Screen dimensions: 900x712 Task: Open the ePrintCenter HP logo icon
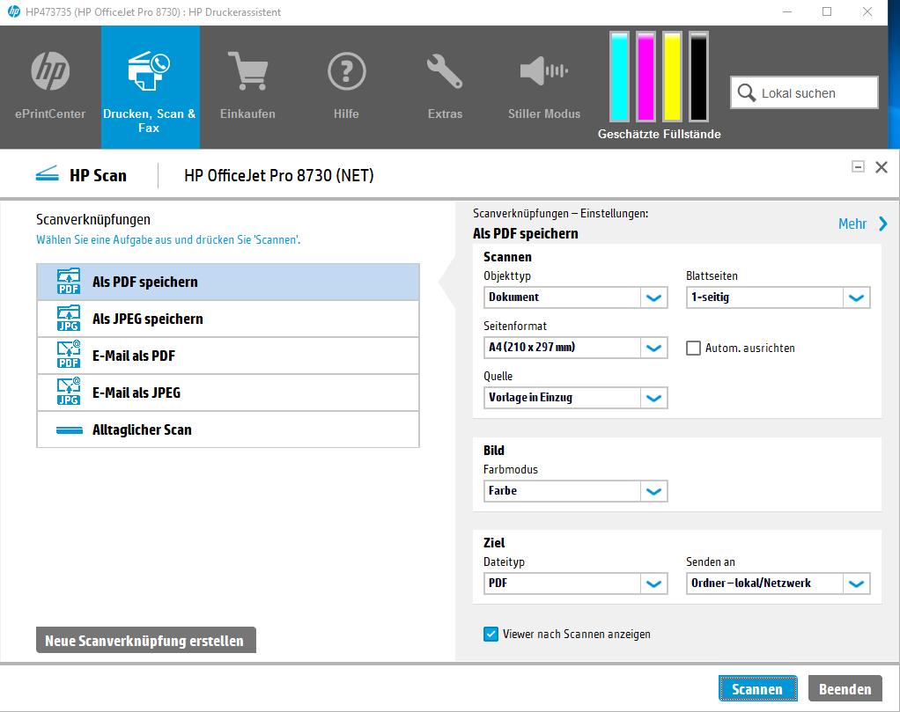point(50,71)
